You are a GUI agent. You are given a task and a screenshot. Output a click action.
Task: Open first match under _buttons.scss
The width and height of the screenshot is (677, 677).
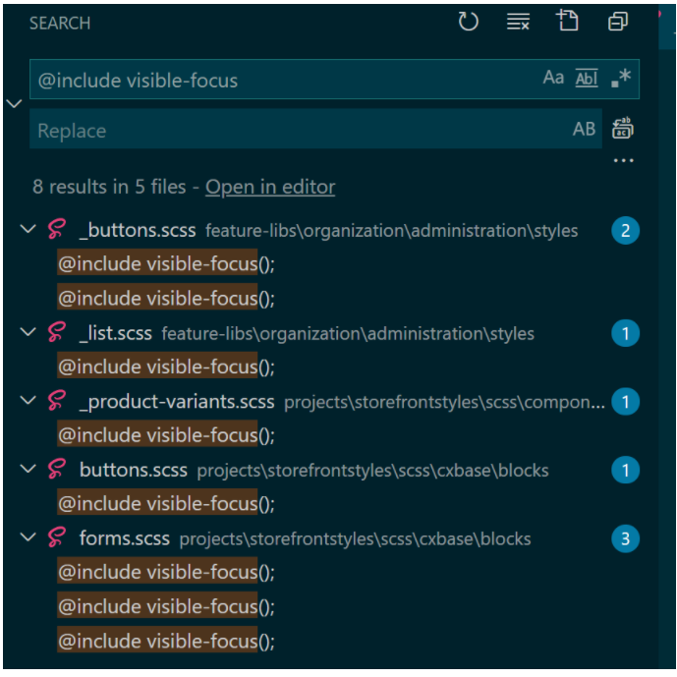click(x=166, y=263)
